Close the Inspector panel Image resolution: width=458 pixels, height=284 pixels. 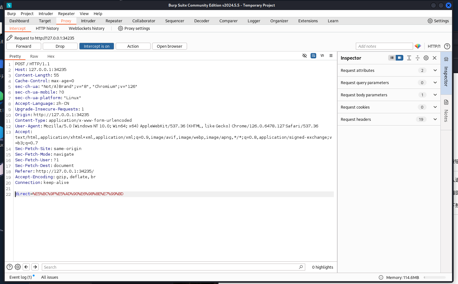click(x=434, y=58)
